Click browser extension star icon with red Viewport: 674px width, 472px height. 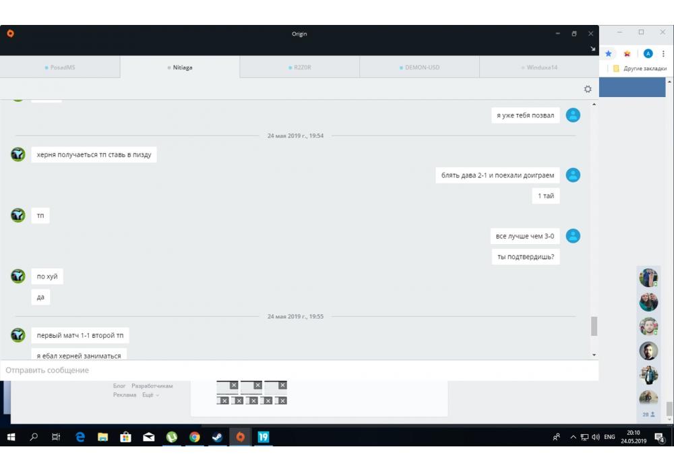(x=627, y=54)
